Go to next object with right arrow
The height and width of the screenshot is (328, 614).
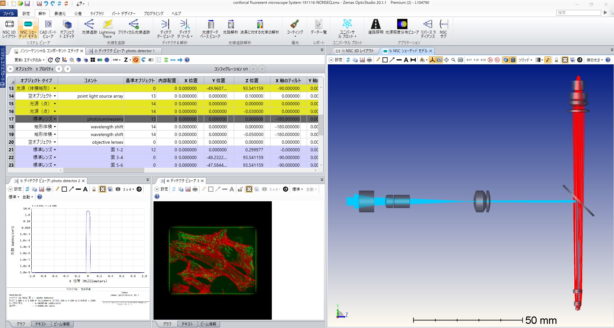pyautogui.click(x=67, y=69)
